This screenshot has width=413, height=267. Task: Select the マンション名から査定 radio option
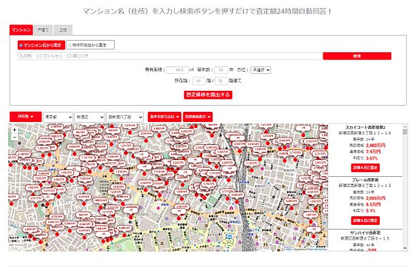coord(41,45)
